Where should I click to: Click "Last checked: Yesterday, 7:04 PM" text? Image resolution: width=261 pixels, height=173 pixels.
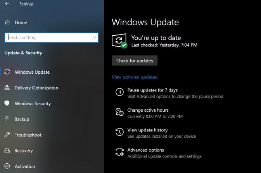click(164, 45)
